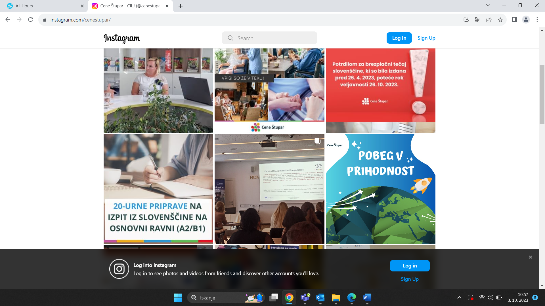Expand the tab search chevron
This screenshot has width=545, height=306.
pos(488,5)
